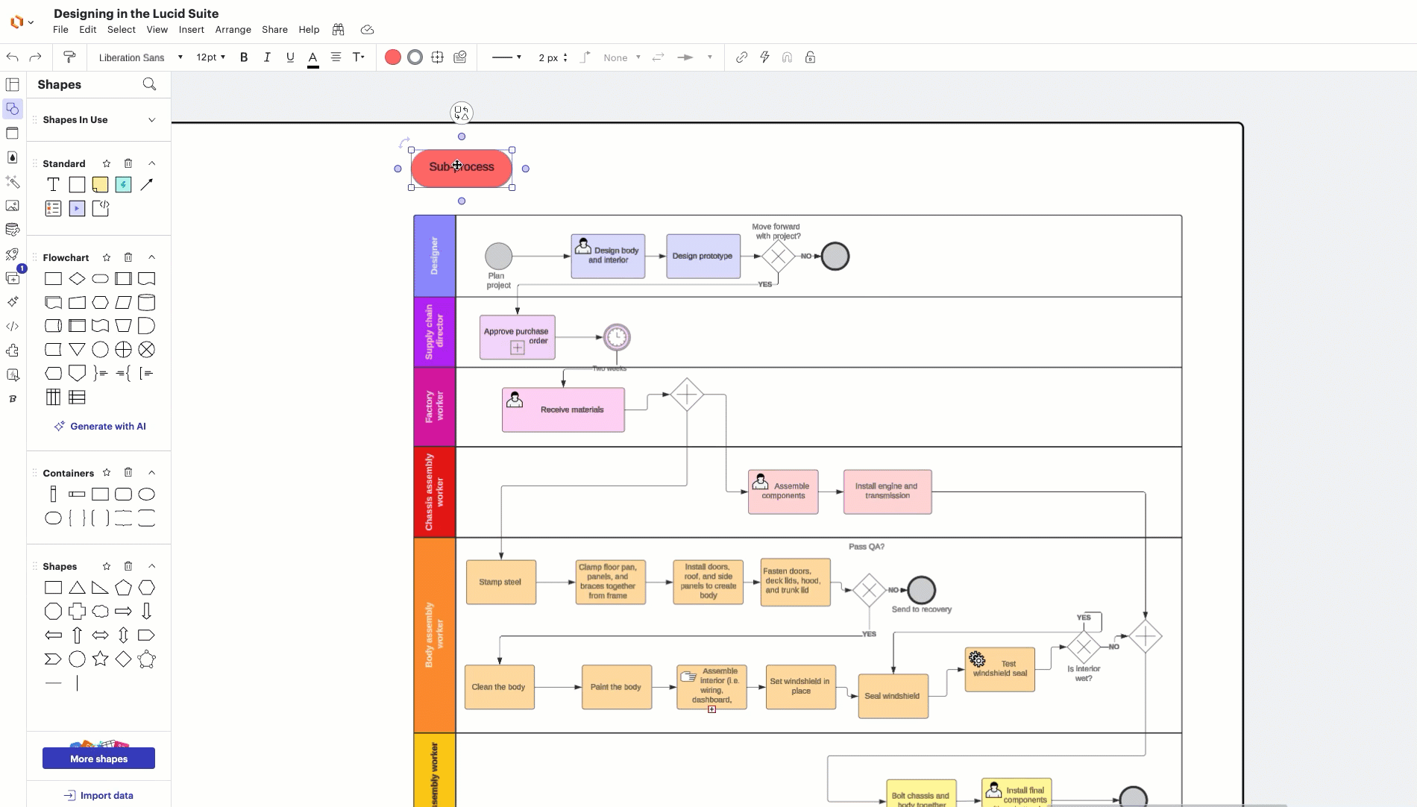Screen dimensions: 1417x807
Task: Open the Help menu
Action: pyautogui.click(x=309, y=30)
